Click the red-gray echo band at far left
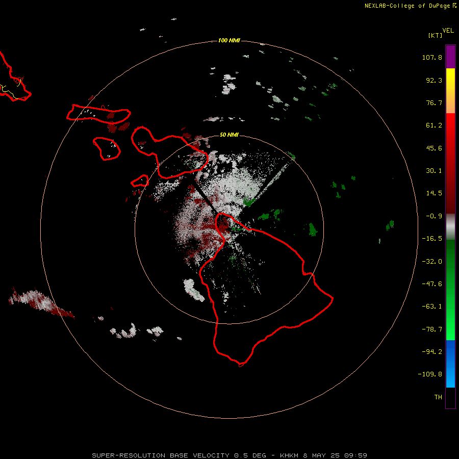 (41, 303)
